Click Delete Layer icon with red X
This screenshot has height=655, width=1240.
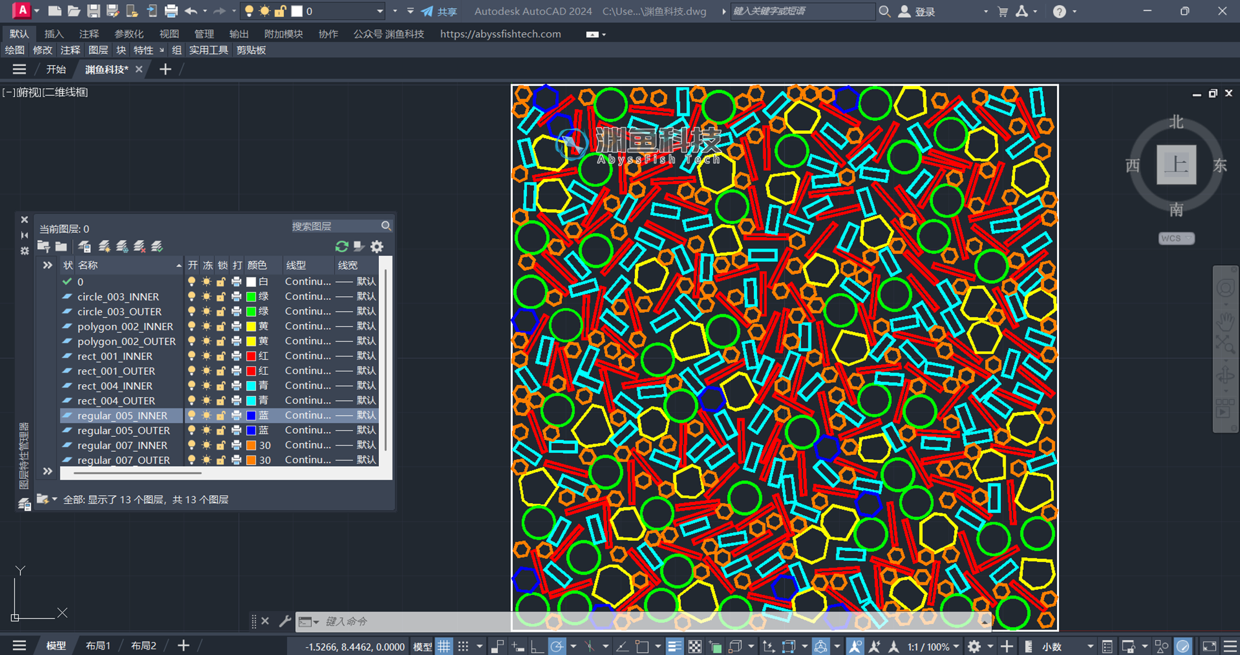[139, 247]
